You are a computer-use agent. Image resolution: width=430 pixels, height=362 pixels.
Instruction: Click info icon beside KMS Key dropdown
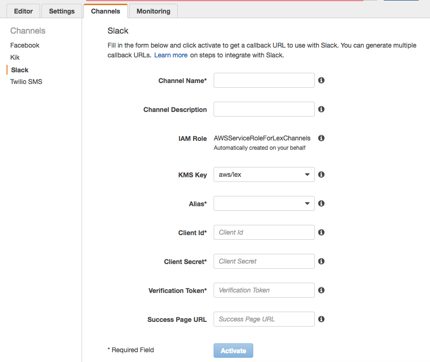coord(321,174)
